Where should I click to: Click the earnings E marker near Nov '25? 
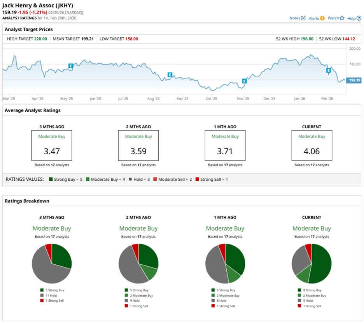click(244, 81)
